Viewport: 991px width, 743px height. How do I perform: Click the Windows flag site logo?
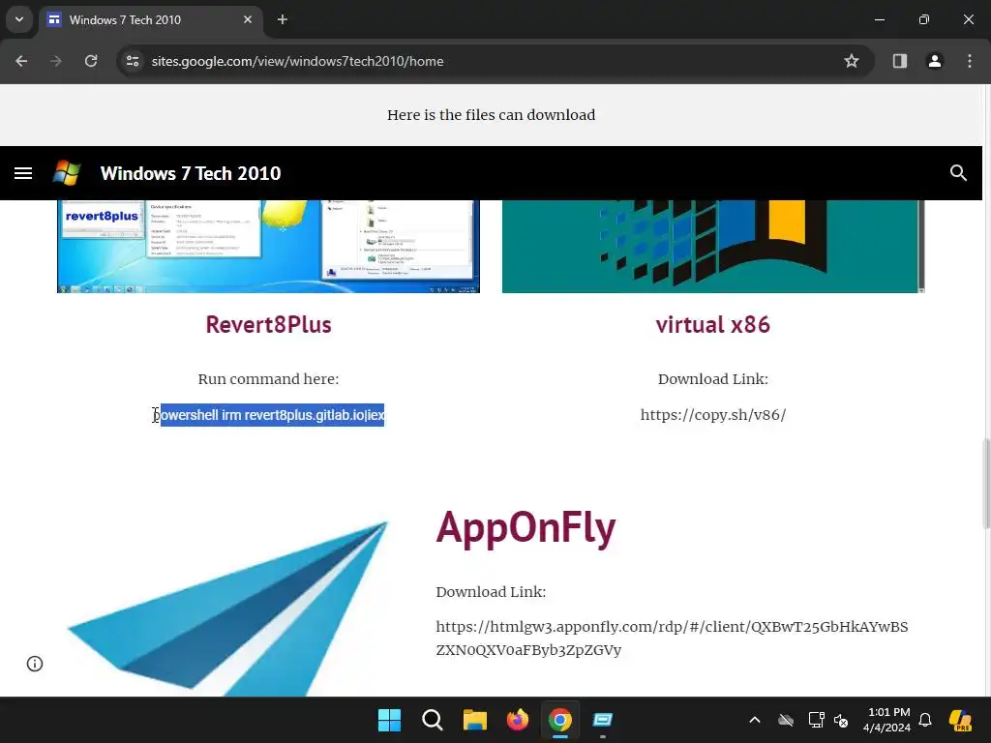coord(67,173)
